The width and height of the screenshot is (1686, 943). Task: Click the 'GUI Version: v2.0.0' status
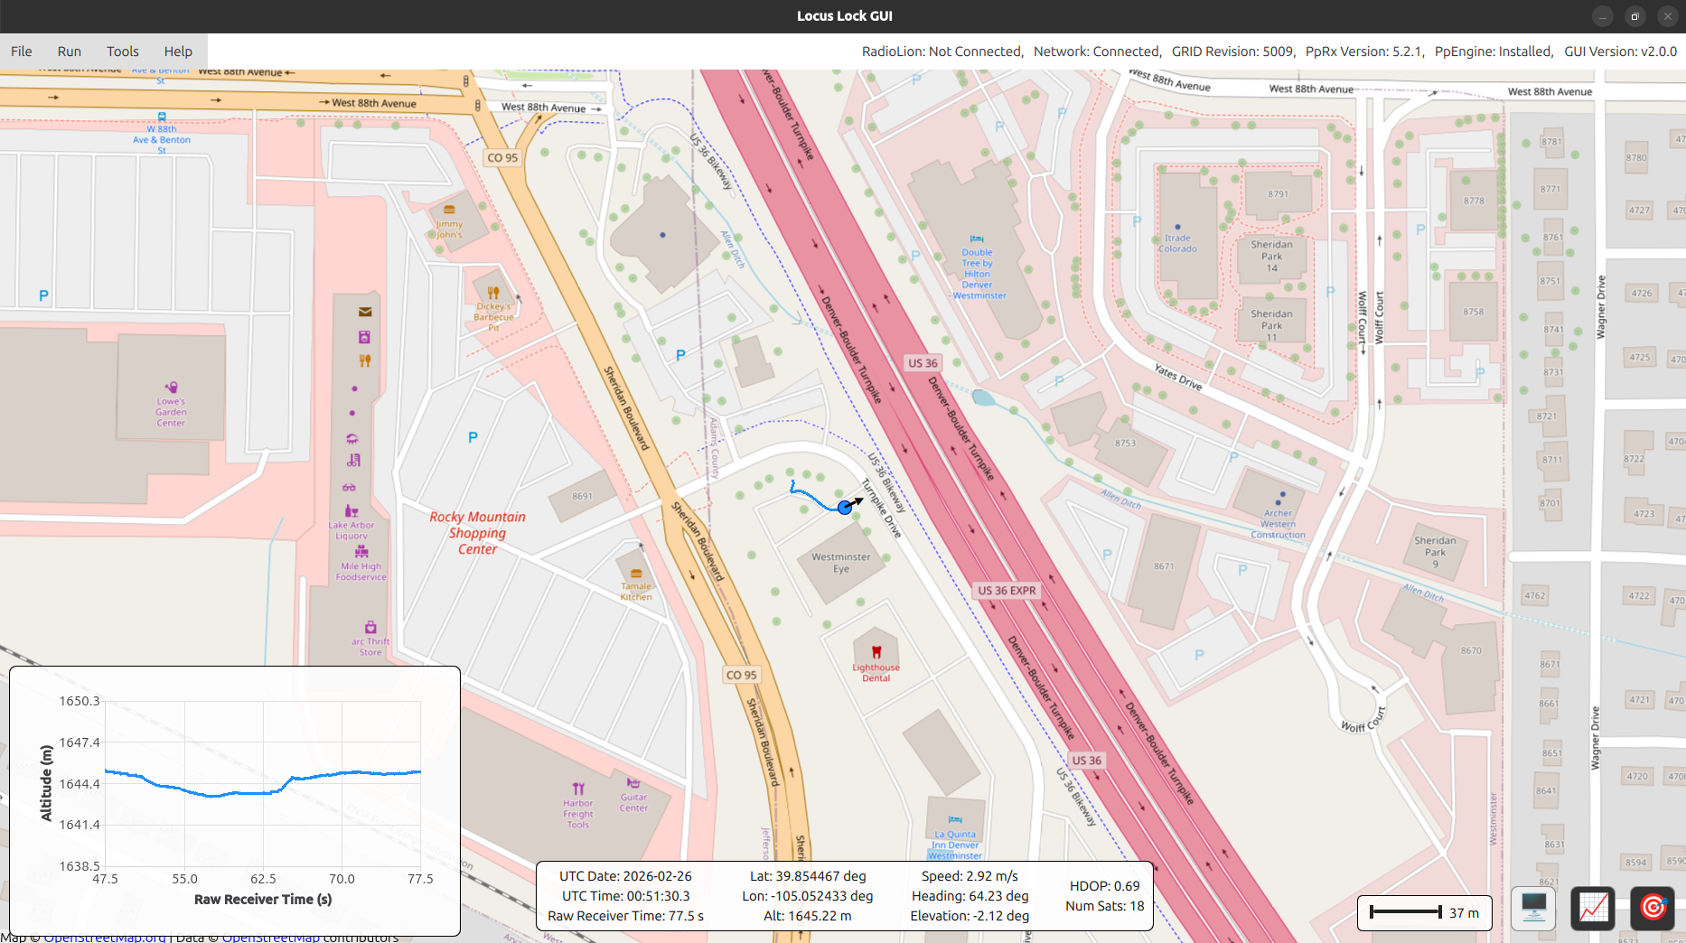(x=1620, y=51)
